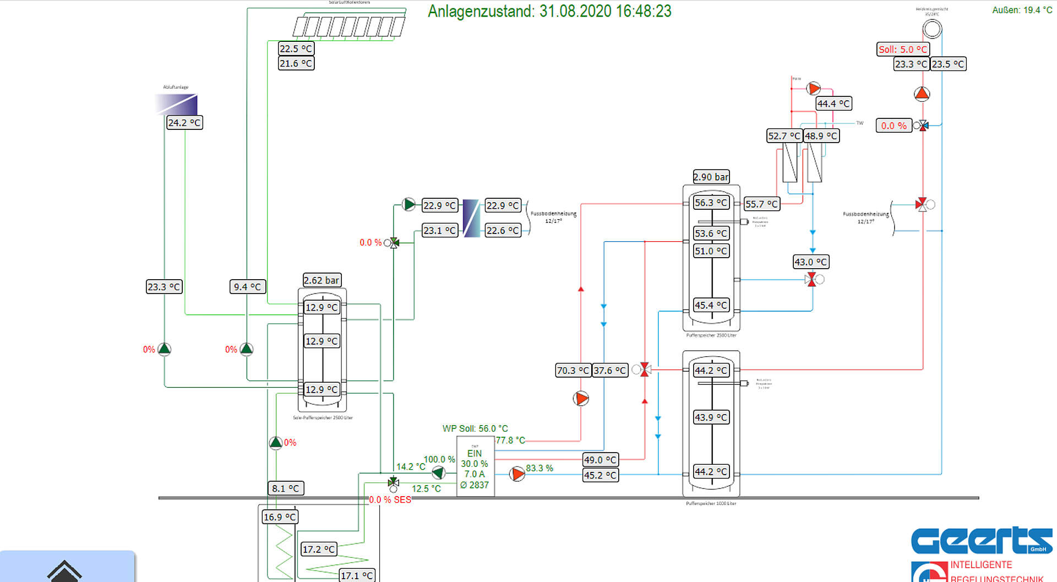Click the red pump showing 83.3 %
Image resolution: width=1057 pixels, height=582 pixels.
517,474
